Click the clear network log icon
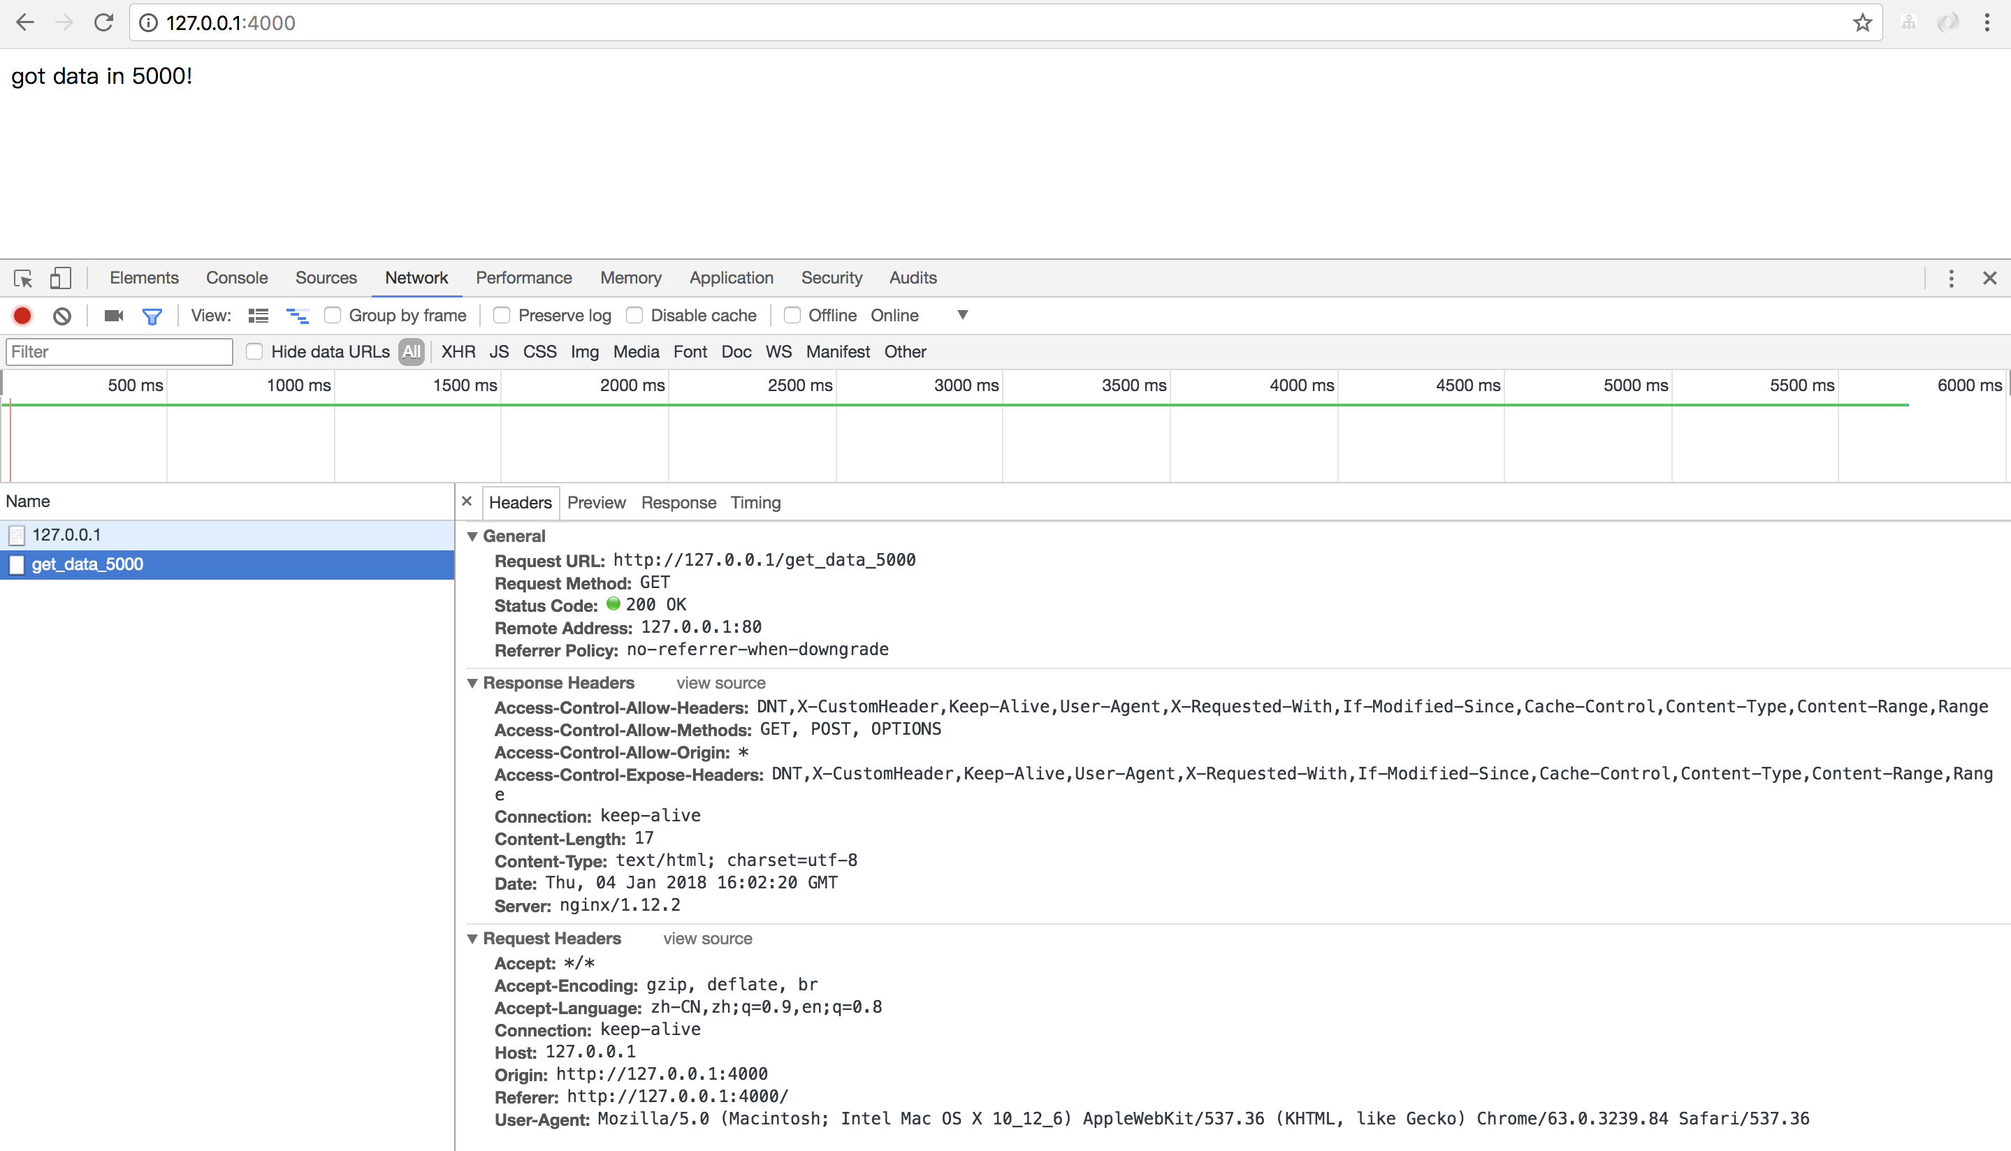This screenshot has width=2011, height=1151. coord(61,316)
